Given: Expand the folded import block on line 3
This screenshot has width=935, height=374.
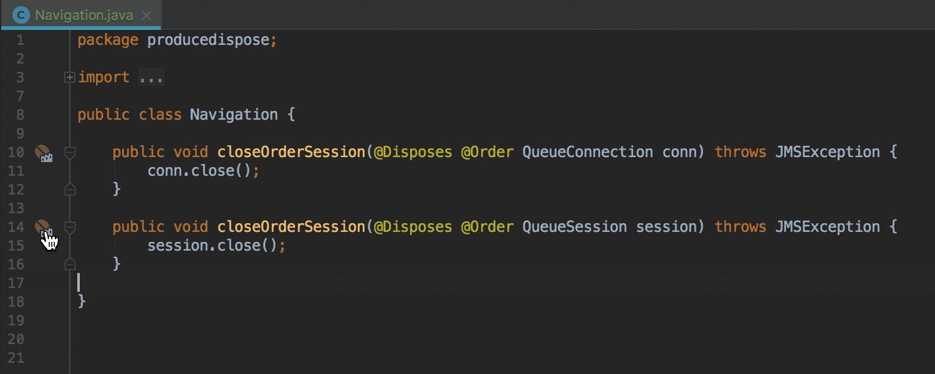Looking at the screenshot, I should pos(70,77).
